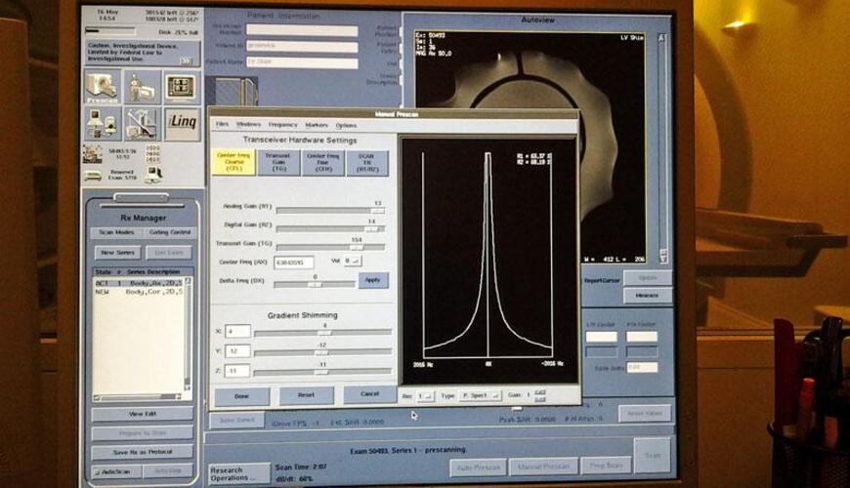The height and width of the screenshot is (488, 850).
Task: Click the Autoview image vertical scrollbar
Action: point(661,147)
